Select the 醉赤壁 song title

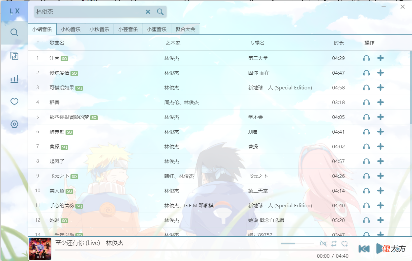[x=57, y=132]
